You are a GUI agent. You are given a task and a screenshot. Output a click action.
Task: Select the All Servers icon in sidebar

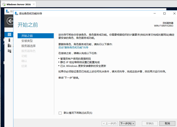[9, 45]
